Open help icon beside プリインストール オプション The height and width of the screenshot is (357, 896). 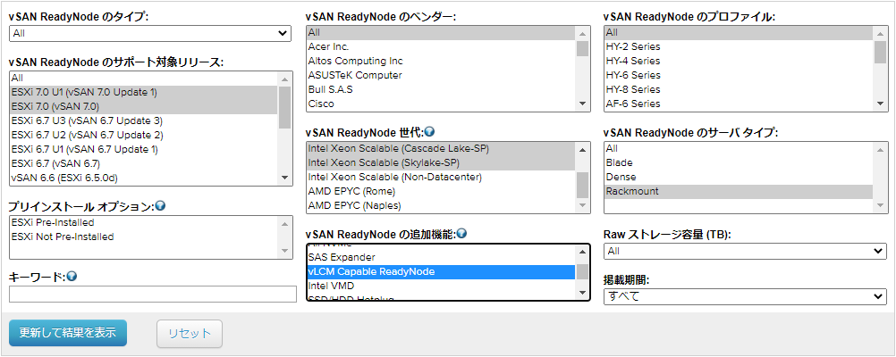click(161, 206)
